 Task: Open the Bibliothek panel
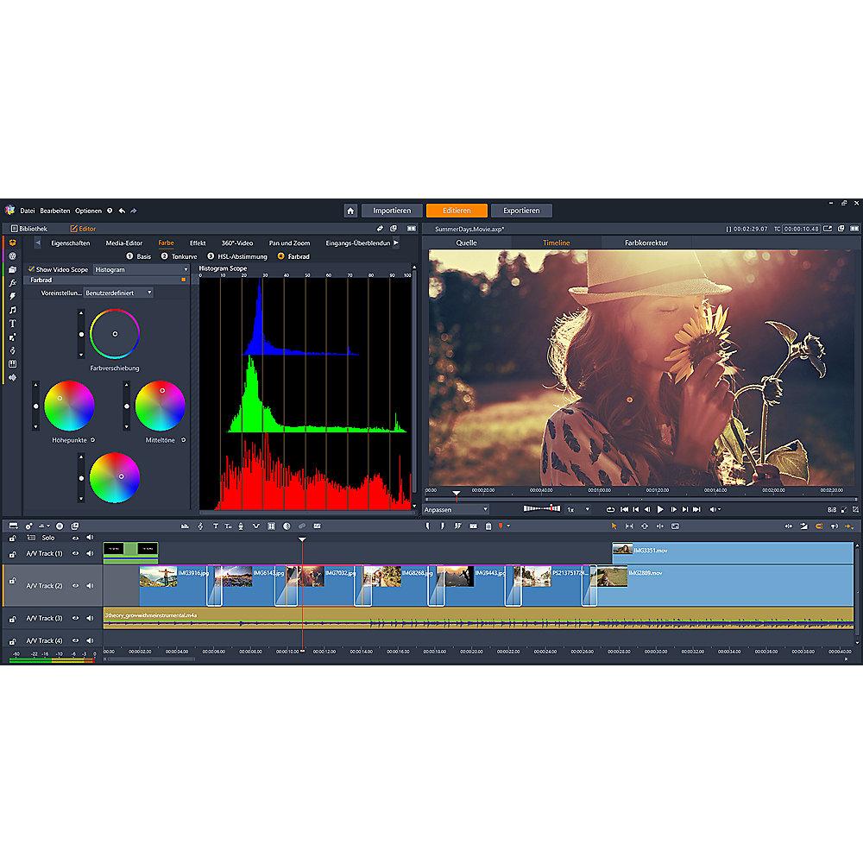tap(29, 229)
